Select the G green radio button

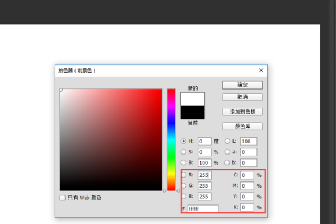pos(184,185)
